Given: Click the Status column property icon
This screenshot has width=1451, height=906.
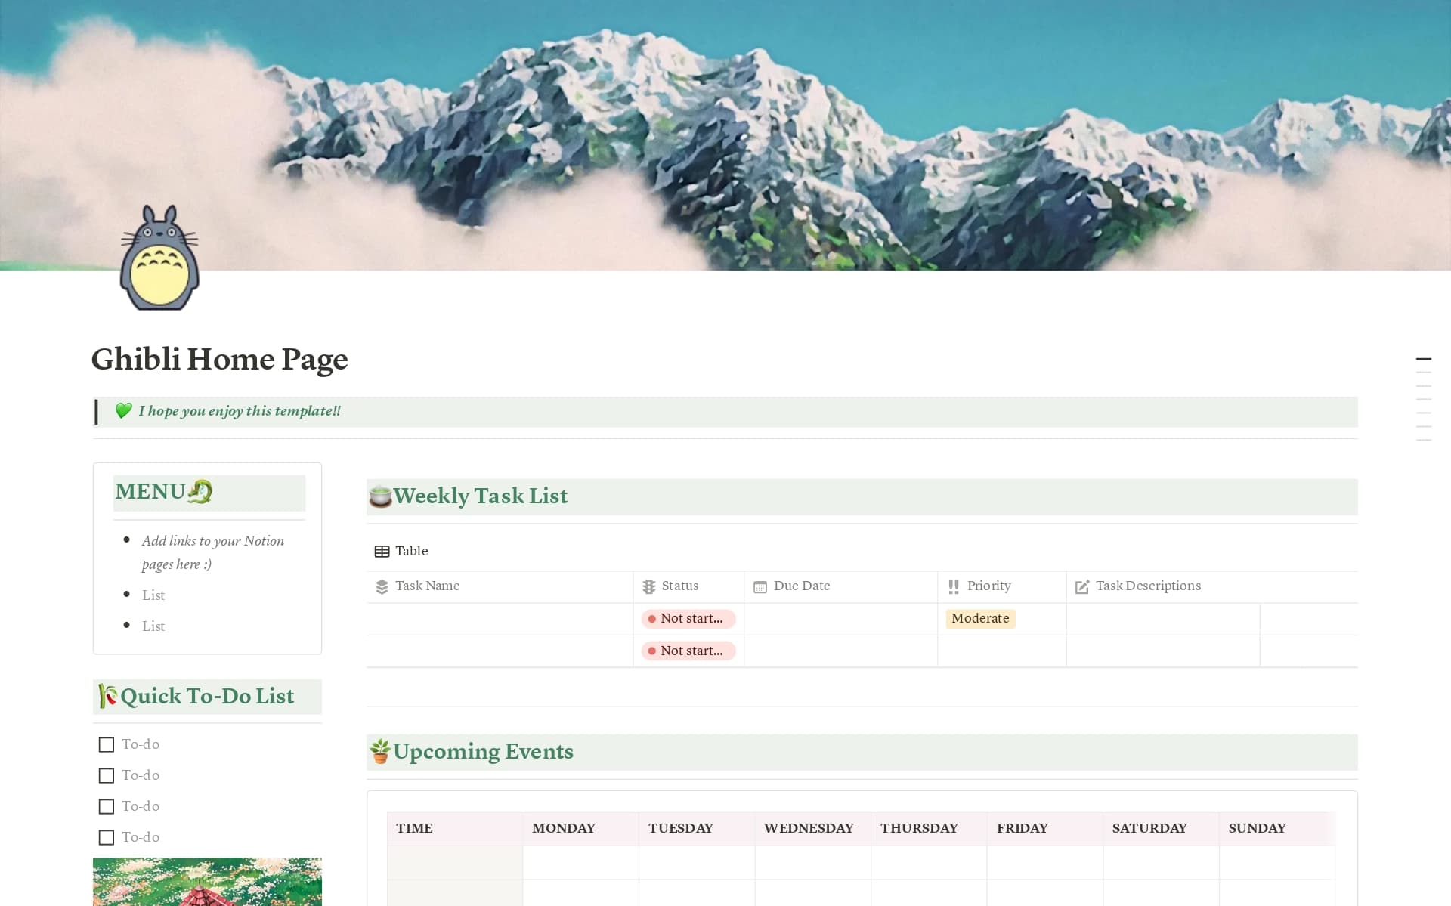Looking at the screenshot, I should tap(648, 586).
